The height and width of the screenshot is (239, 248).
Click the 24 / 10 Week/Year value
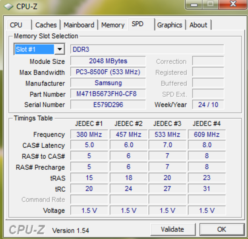[208, 105]
